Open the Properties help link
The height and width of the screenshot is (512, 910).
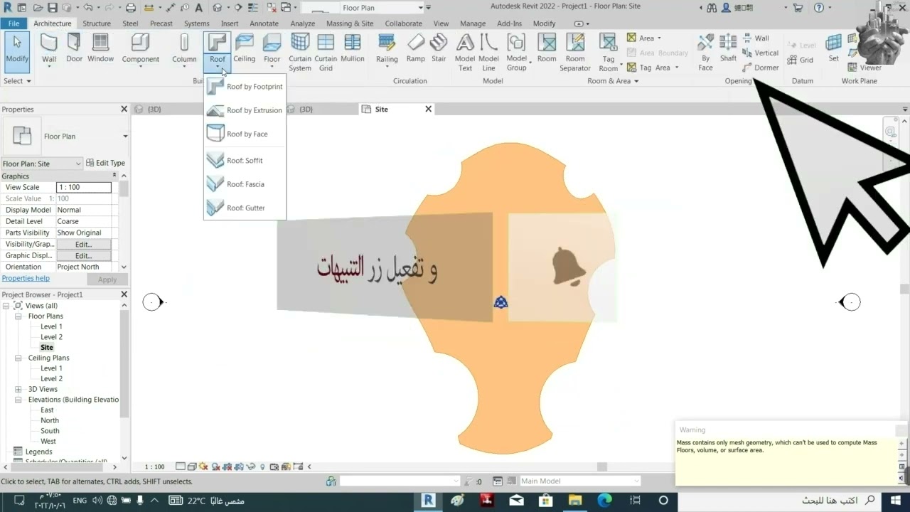[26, 279]
